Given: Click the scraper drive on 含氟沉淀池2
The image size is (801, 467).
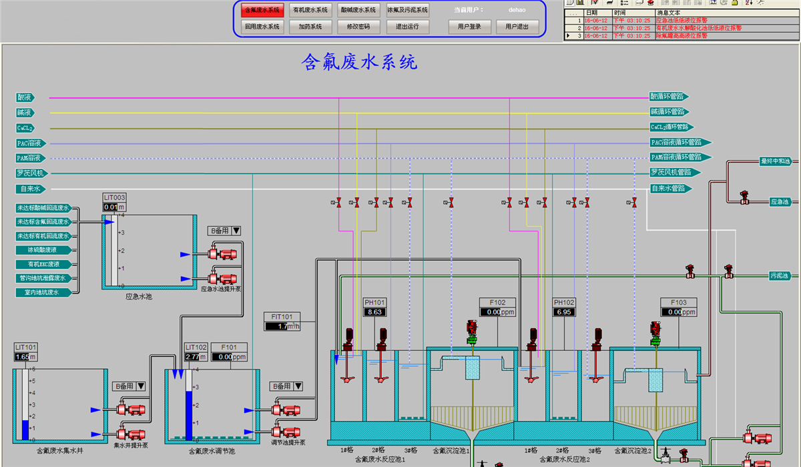Looking at the screenshot, I should (x=657, y=332).
